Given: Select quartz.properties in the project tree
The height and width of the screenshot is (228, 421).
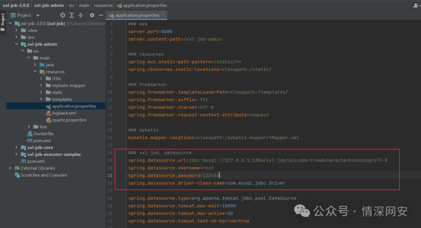Looking at the screenshot, I should (69, 120).
